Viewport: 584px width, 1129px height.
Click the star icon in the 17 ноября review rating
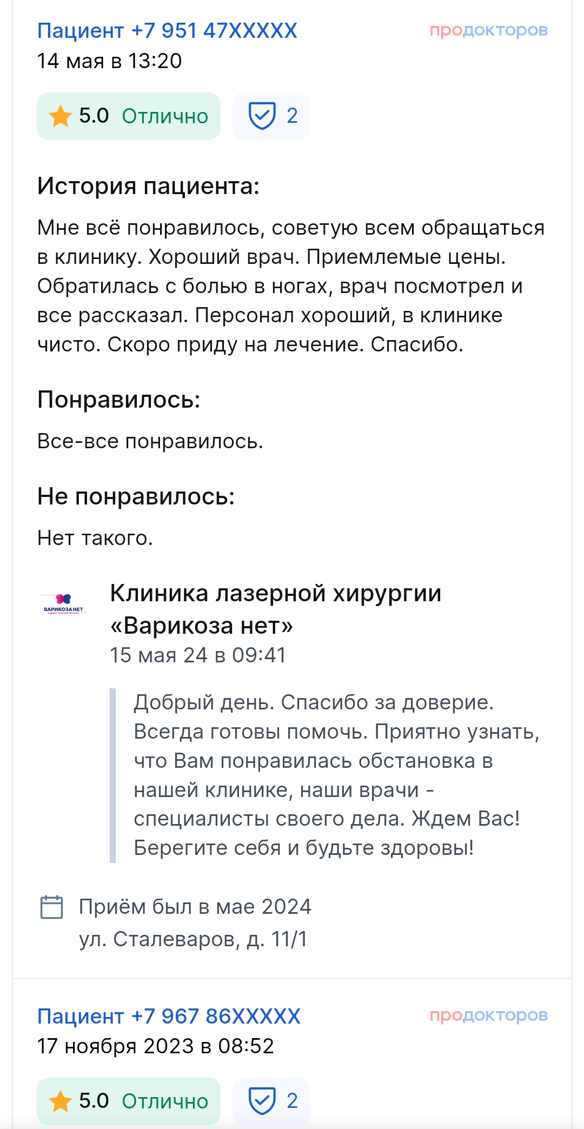coord(60,1101)
